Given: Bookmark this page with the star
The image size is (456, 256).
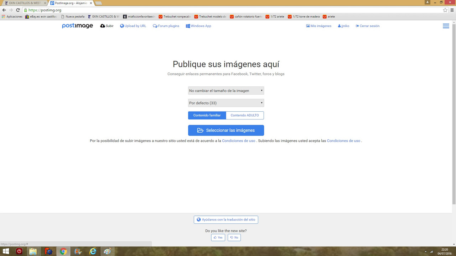Looking at the screenshot, I should tap(445, 10).
